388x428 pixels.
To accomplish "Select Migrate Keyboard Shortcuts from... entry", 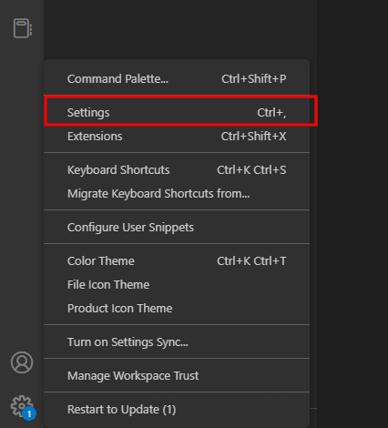I will point(177,194).
